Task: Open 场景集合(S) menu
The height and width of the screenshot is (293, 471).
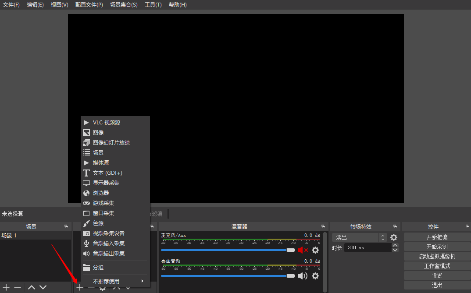Action: 124,5
